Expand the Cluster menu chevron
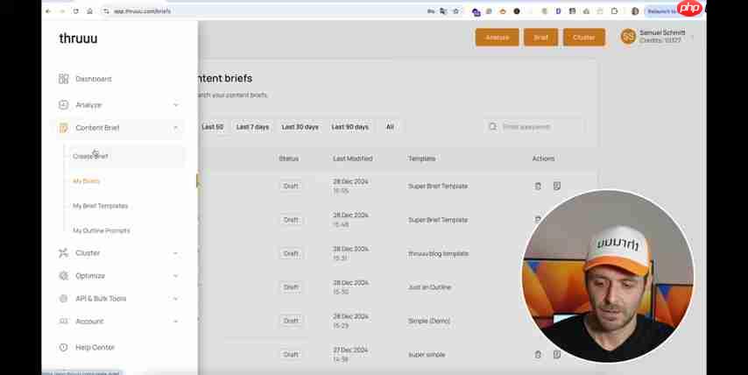Viewport: 748px width, 375px height. point(175,253)
